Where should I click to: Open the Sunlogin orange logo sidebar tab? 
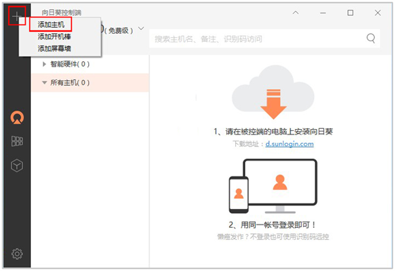click(x=17, y=118)
